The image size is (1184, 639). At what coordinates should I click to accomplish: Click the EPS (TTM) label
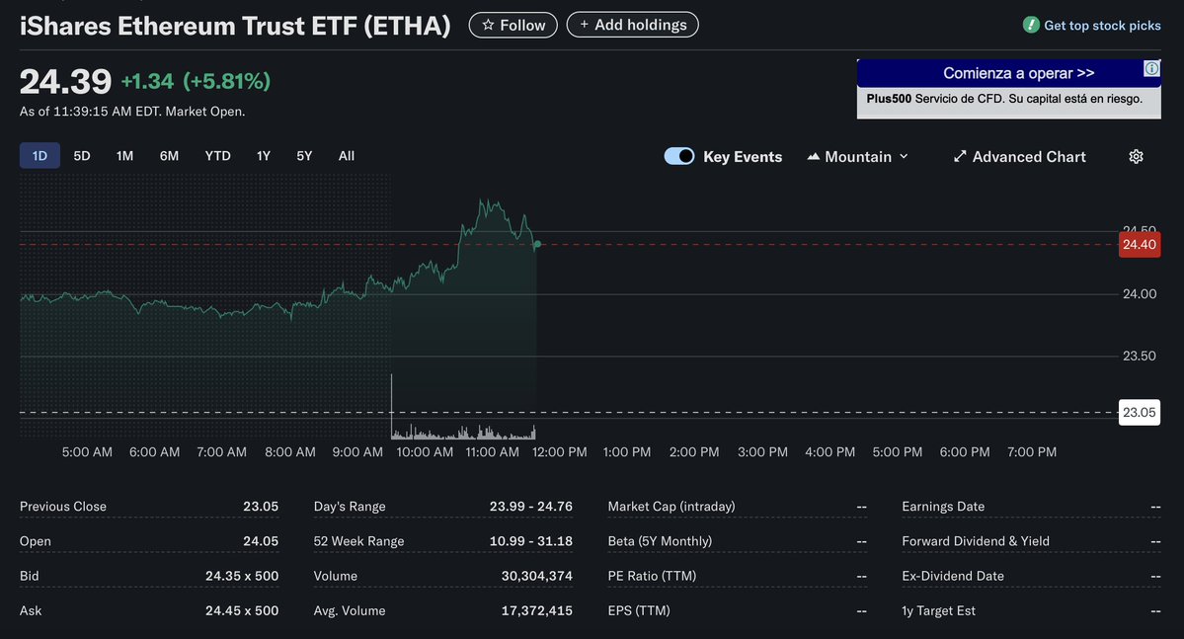[x=639, y=610]
